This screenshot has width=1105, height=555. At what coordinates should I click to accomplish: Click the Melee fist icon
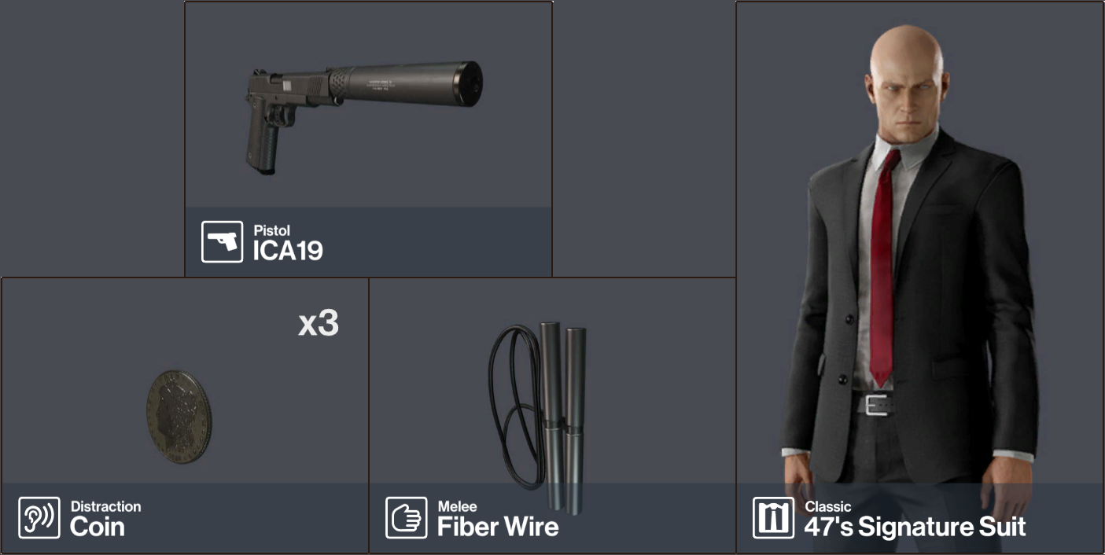[407, 518]
